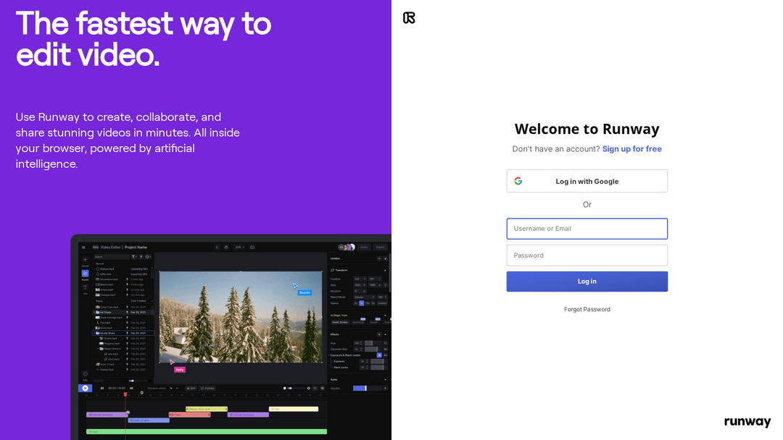Open the Forgot Password link
The height and width of the screenshot is (440, 783).
tap(587, 310)
